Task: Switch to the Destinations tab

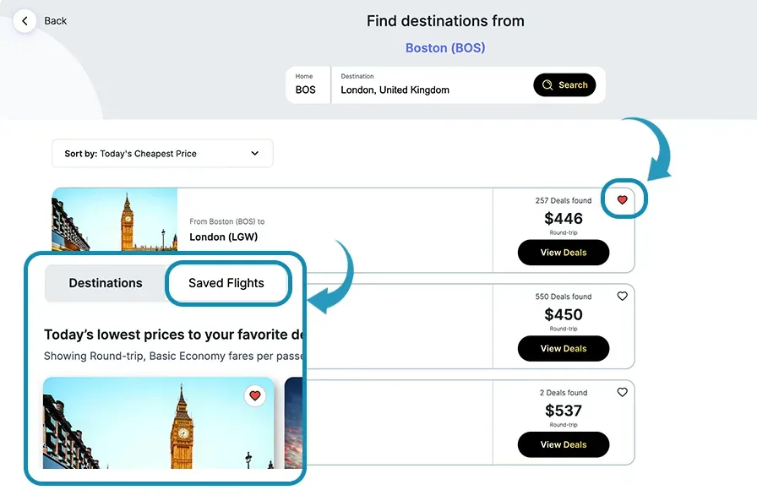Action: [106, 283]
